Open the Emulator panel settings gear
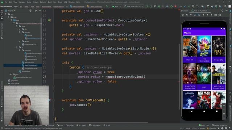This screenshot has height=130, width=232. coord(222,10)
